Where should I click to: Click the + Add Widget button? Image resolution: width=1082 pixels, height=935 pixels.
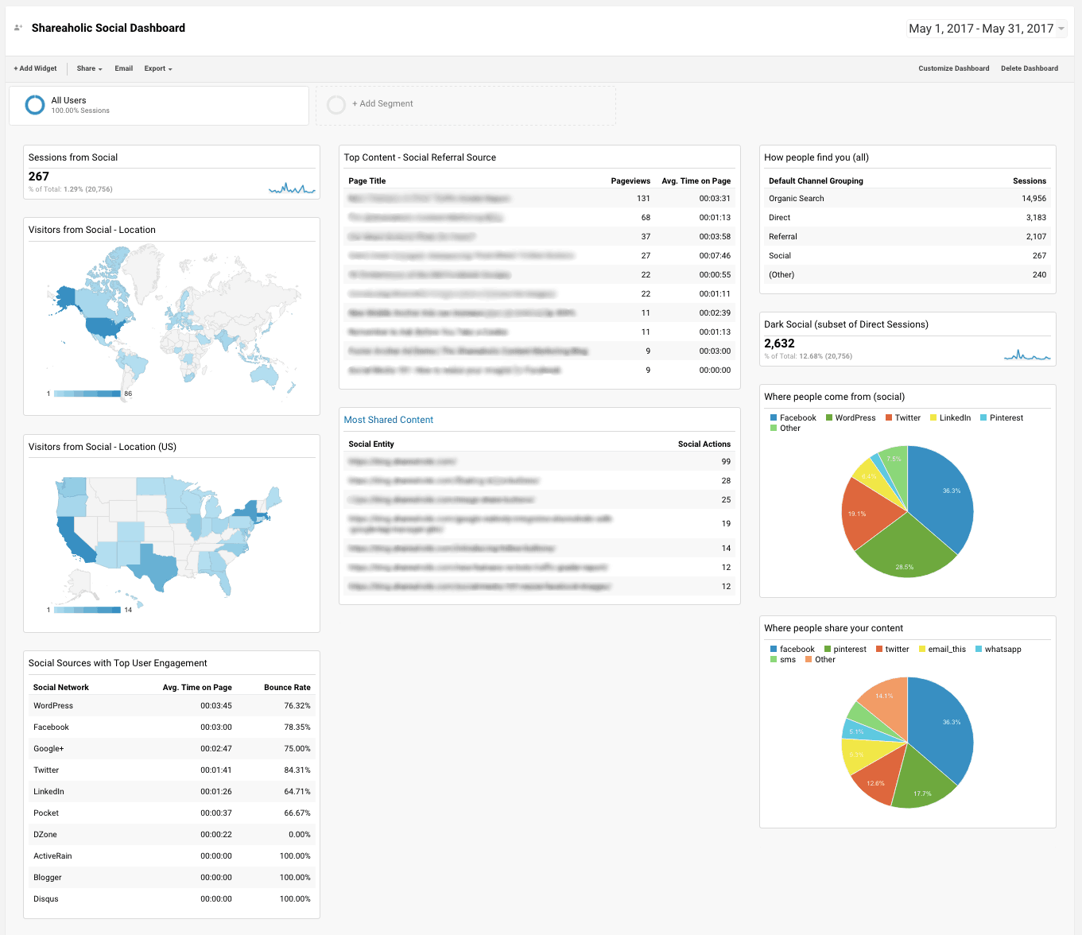click(35, 68)
